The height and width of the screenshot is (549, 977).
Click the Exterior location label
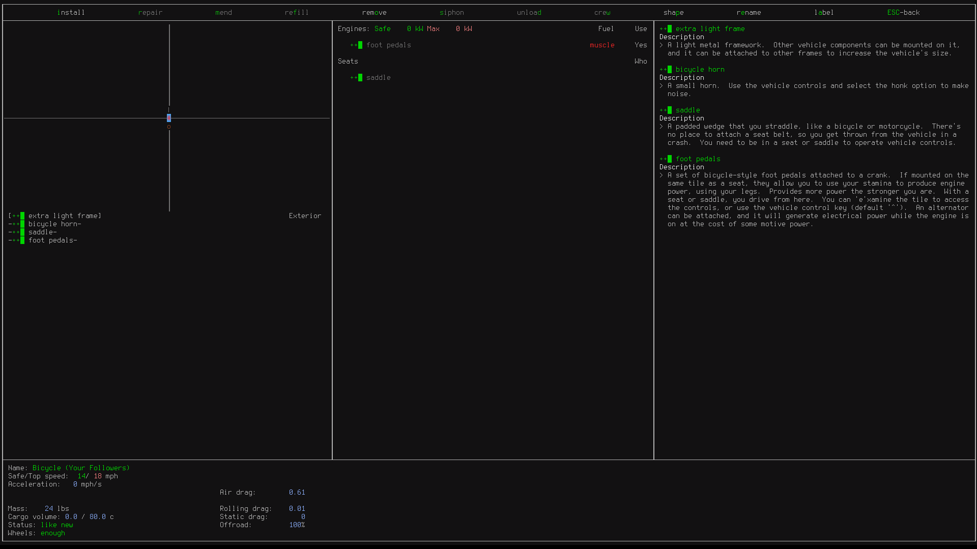coord(305,216)
